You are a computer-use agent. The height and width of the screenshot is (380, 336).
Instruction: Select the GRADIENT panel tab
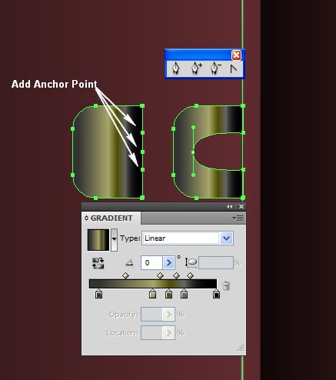click(111, 218)
